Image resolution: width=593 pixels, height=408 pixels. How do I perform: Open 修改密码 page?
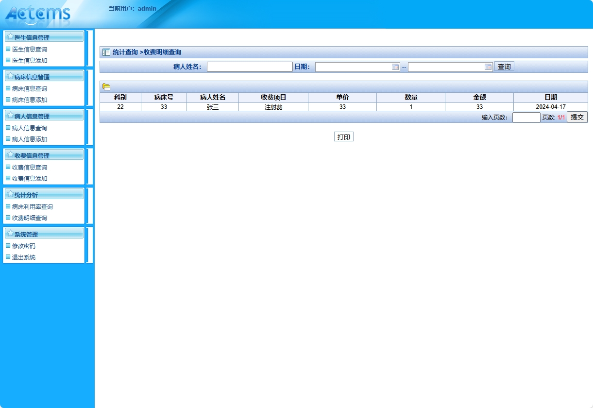[24, 246]
